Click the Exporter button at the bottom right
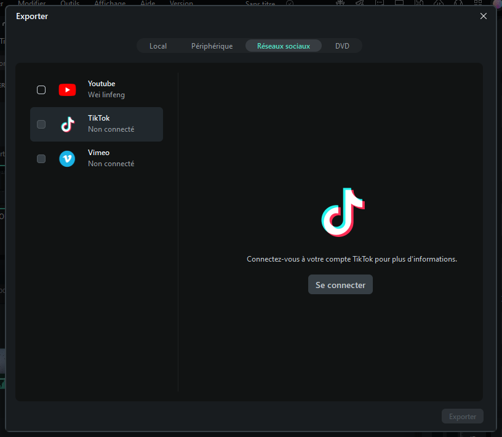Screen dimensions: 502x437 (462, 416)
